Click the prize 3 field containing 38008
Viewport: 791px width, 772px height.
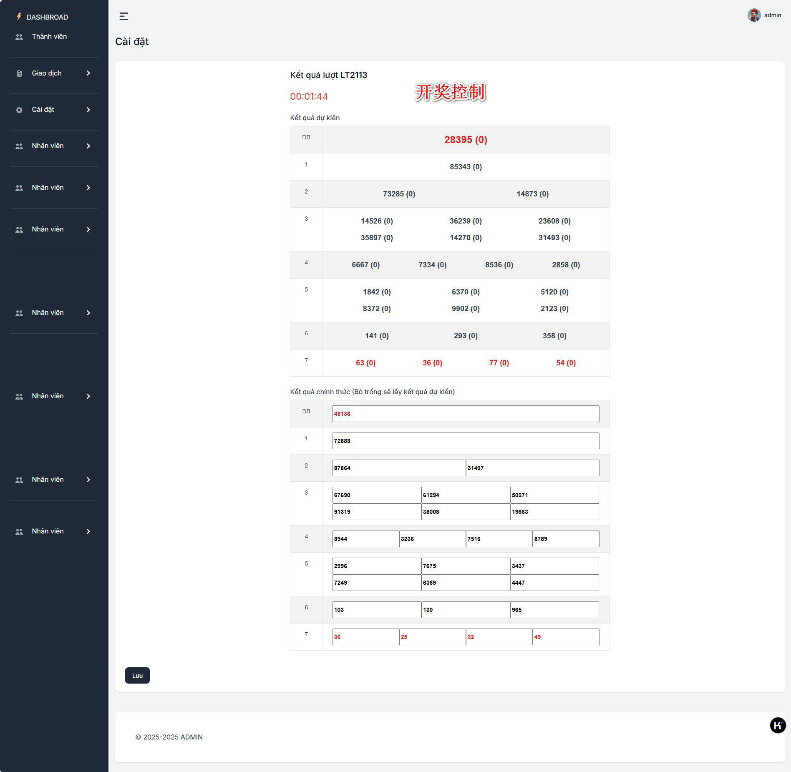tap(465, 512)
